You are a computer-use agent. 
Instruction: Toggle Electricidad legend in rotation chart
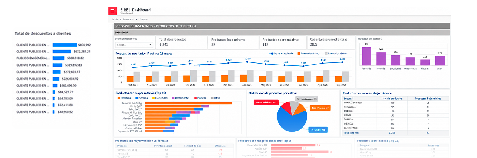[x=160, y=98]
